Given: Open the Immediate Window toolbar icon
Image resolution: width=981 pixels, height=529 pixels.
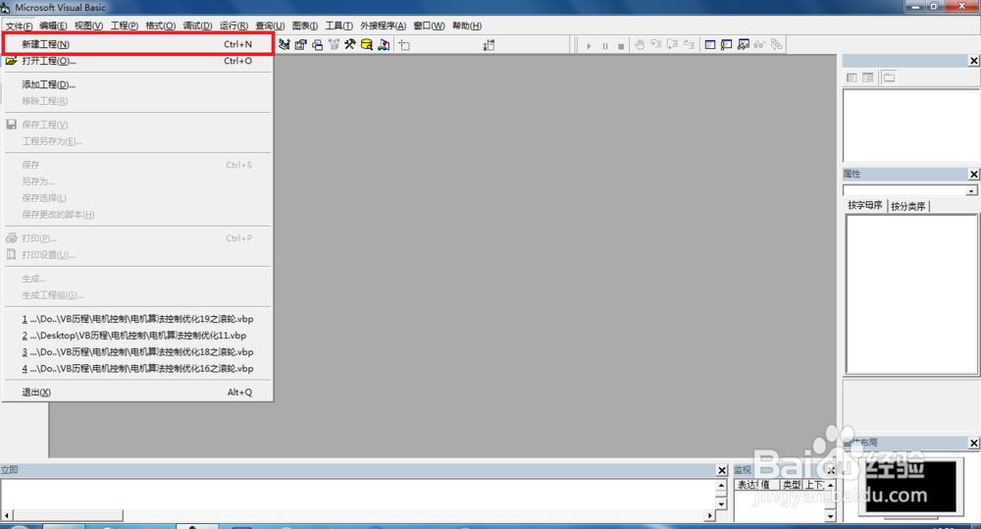Looking at the screenshot, I should coord(726,44).
